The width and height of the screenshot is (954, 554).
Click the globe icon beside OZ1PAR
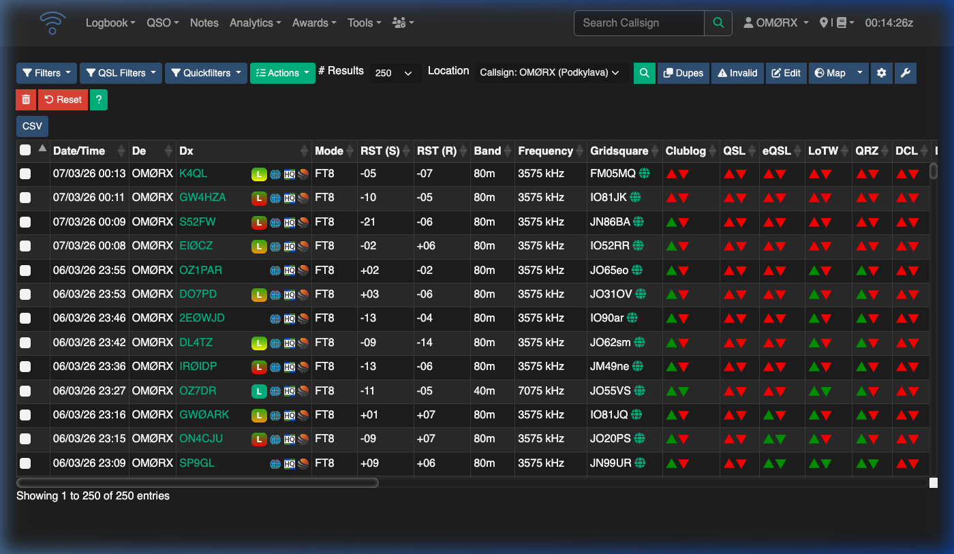coord(275,270)
